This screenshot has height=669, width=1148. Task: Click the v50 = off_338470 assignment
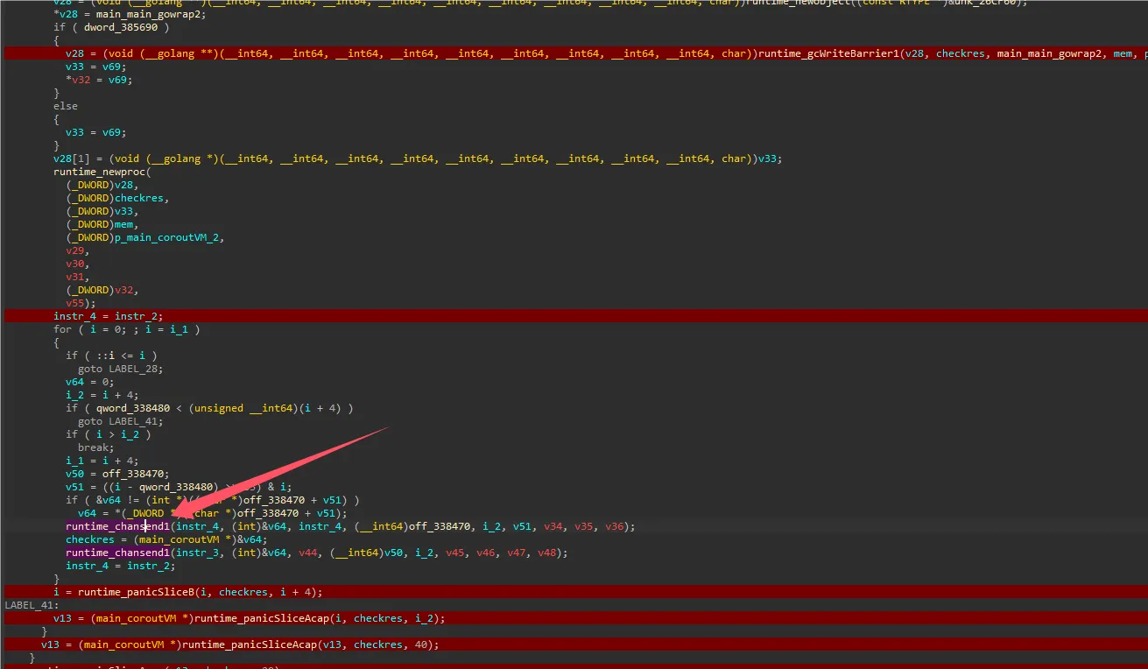[117, 474]
